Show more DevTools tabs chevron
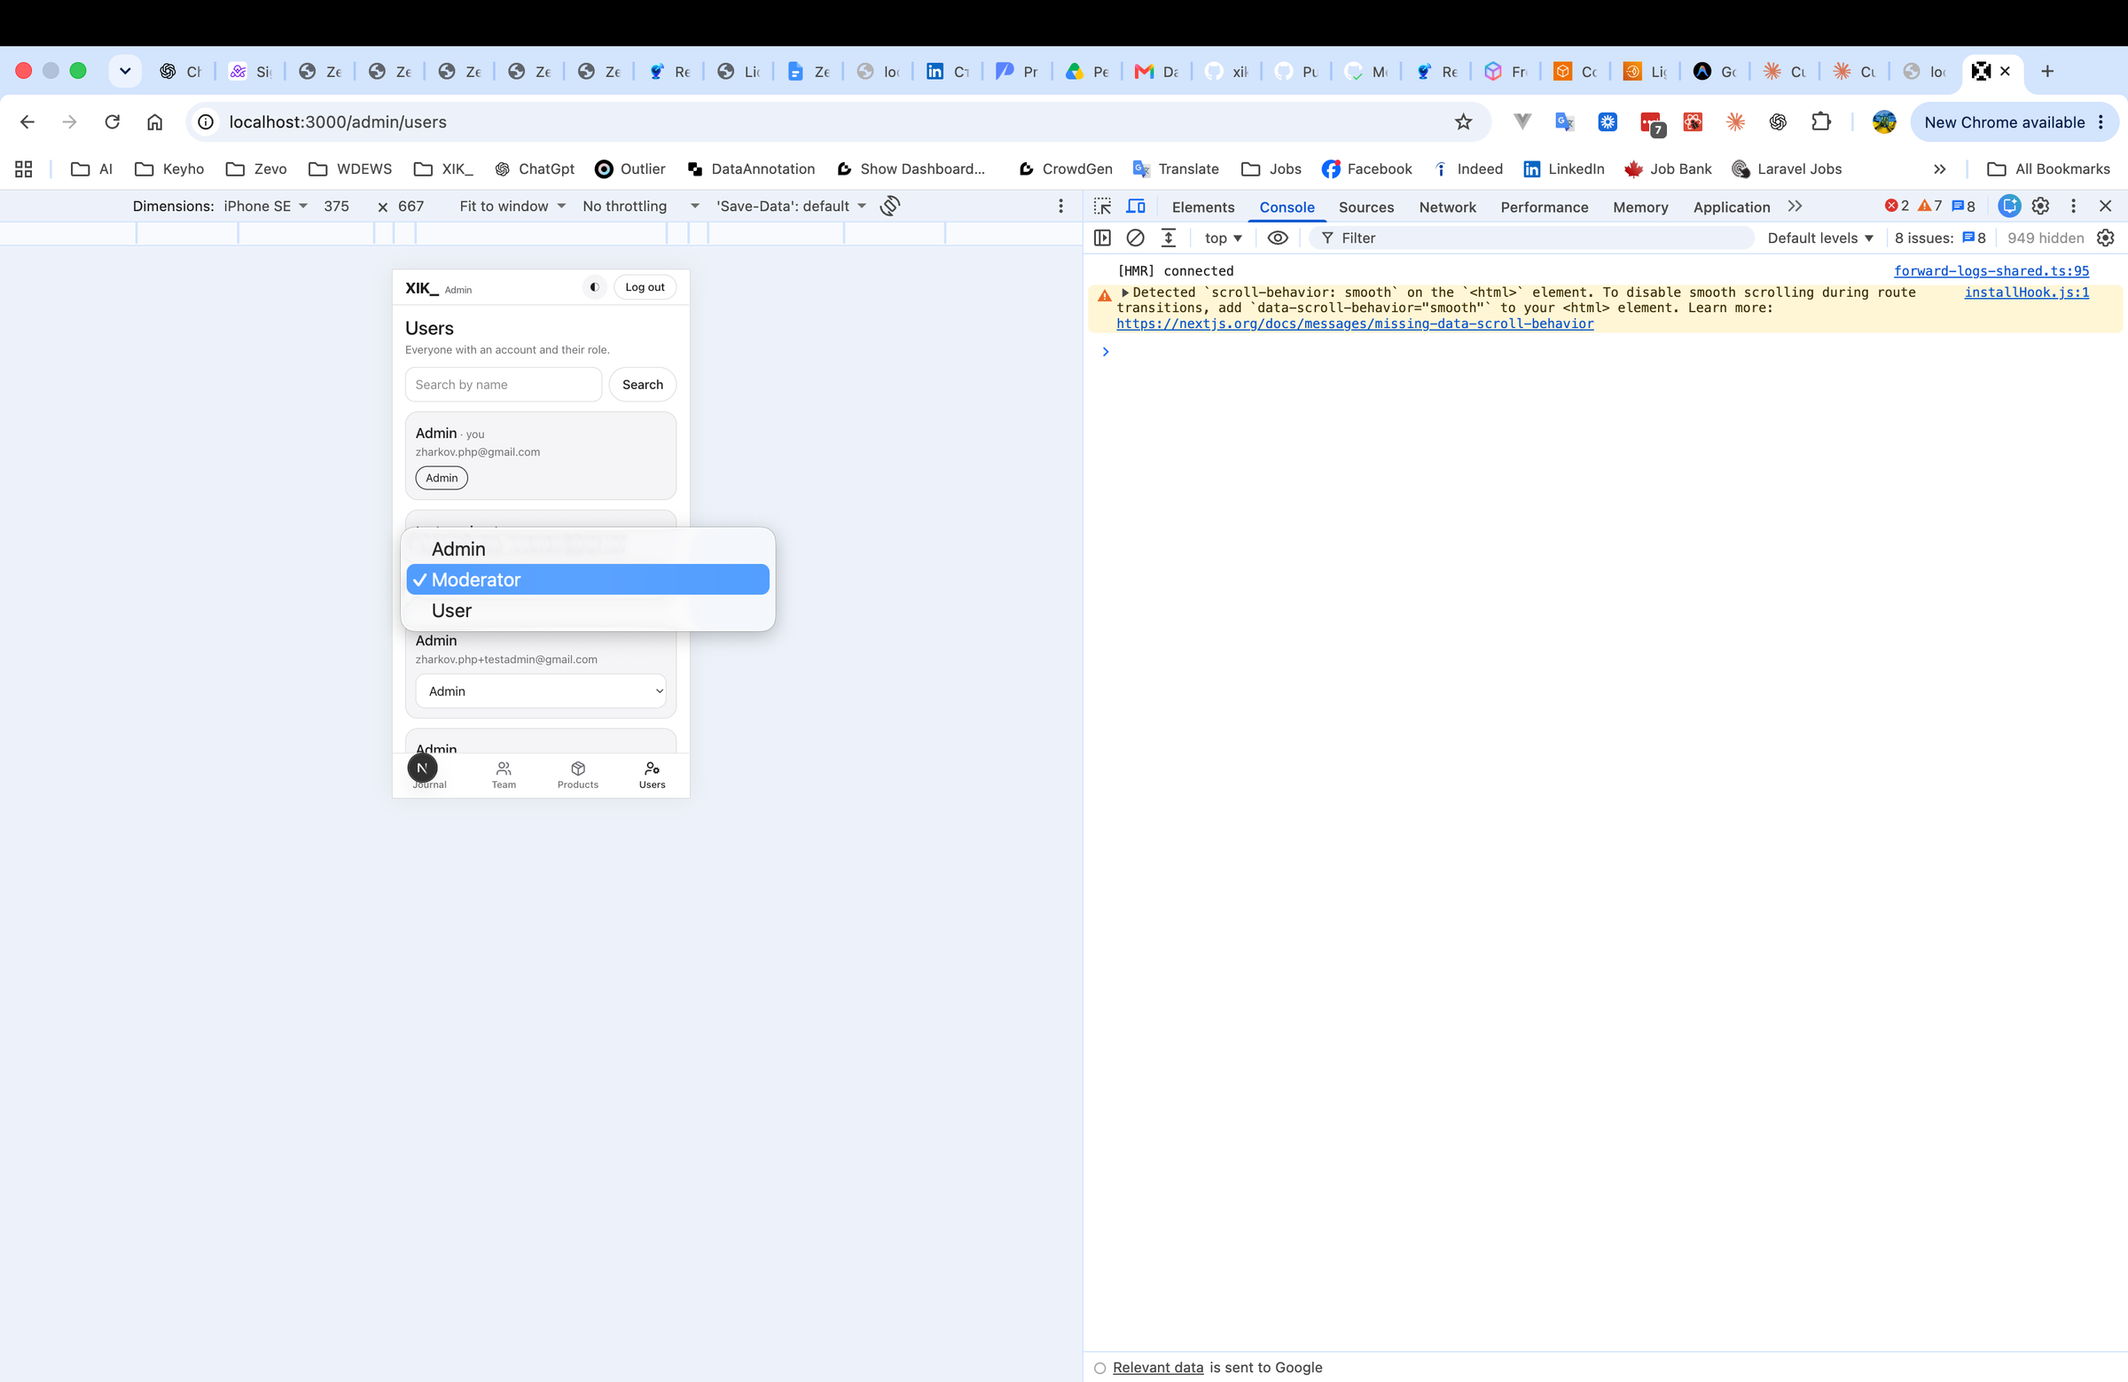The height and width of the screenshot is (1382, 2128). point(1795,207)
